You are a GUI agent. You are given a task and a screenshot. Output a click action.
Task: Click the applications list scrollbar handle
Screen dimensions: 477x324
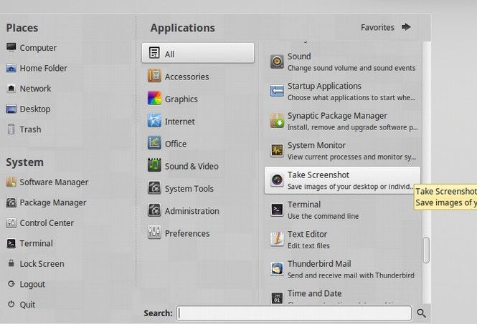point(427,250)
